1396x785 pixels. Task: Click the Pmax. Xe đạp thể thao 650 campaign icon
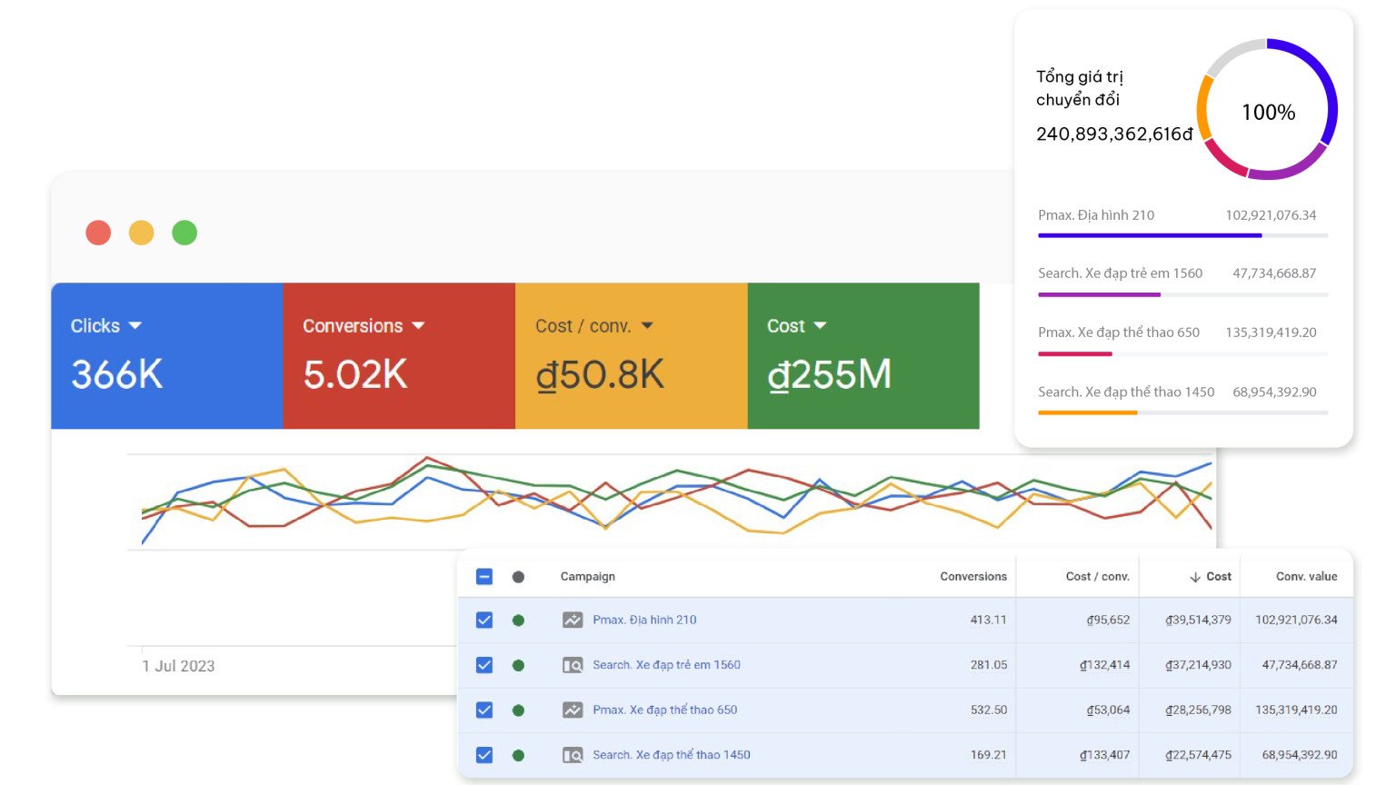coord(573,710)
